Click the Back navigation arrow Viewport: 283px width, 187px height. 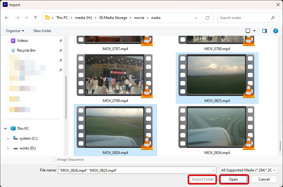[x=7, y=18]
